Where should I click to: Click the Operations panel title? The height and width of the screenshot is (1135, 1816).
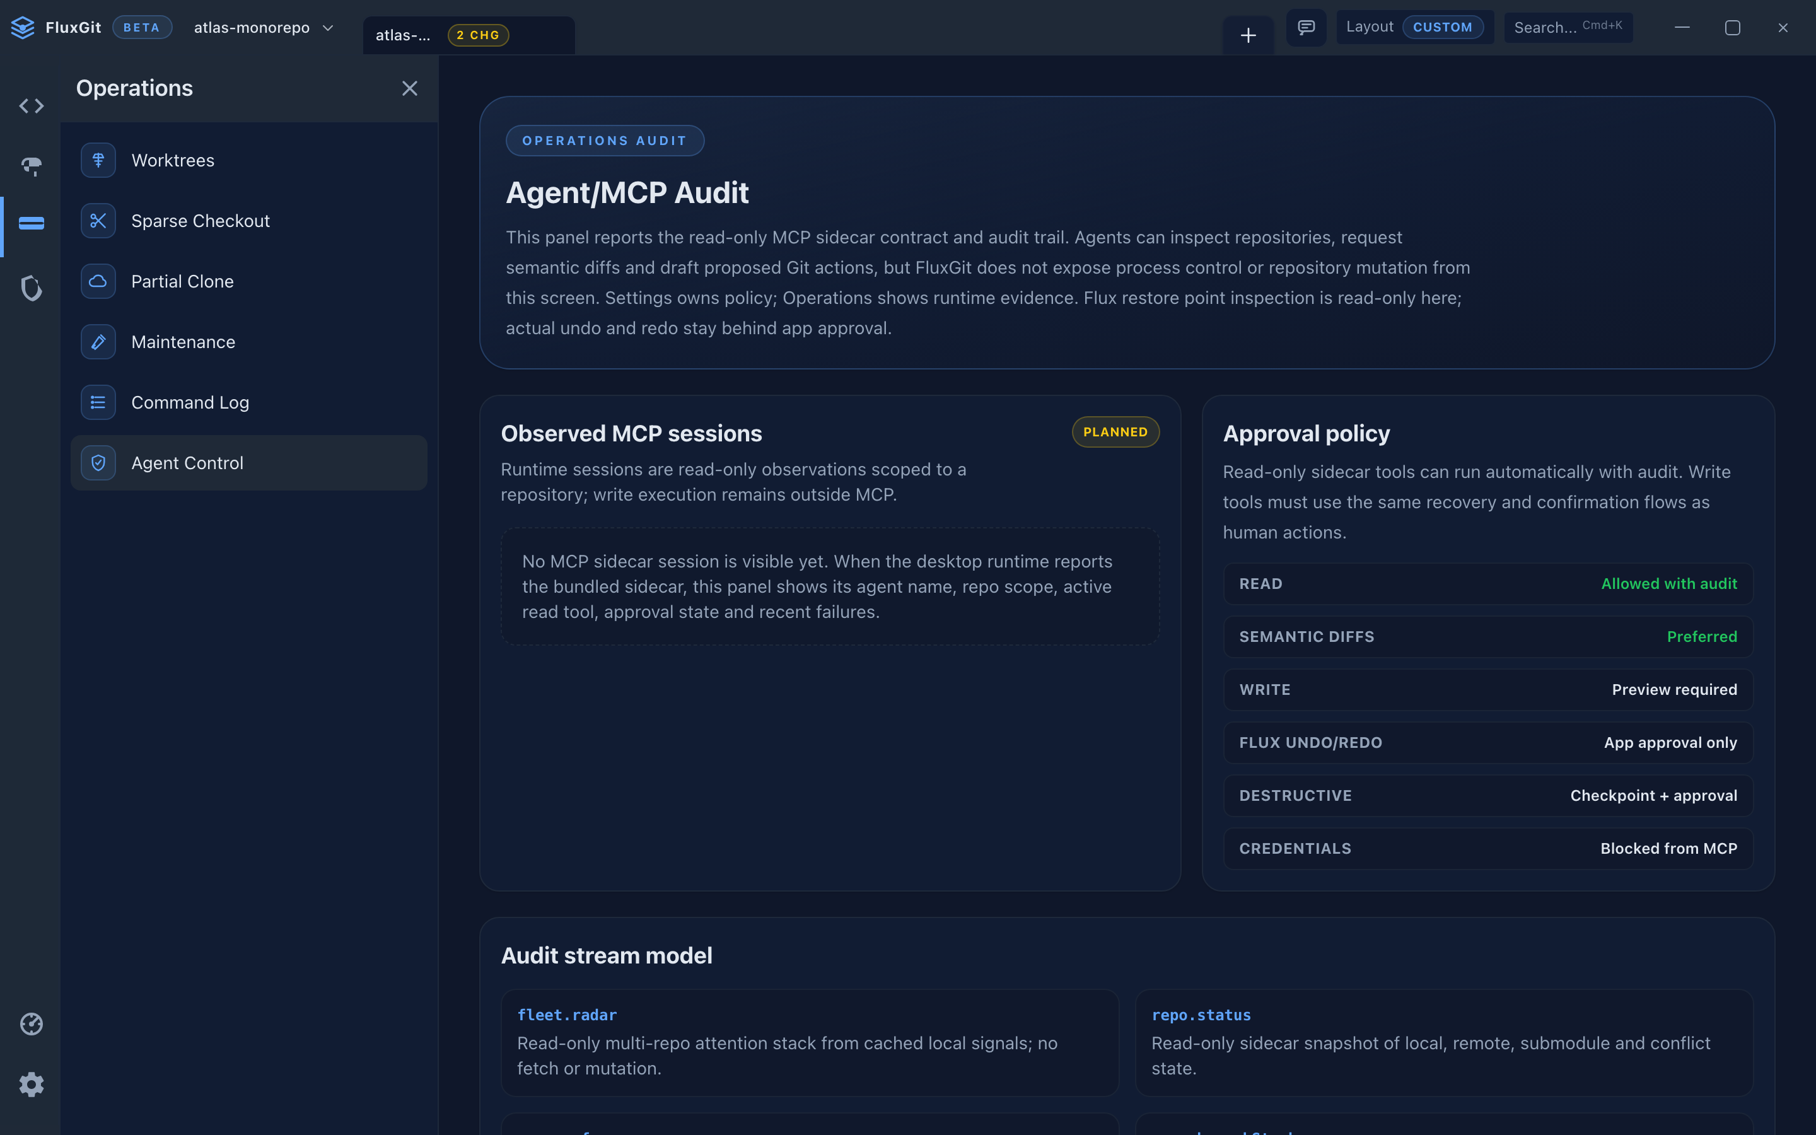134,88
